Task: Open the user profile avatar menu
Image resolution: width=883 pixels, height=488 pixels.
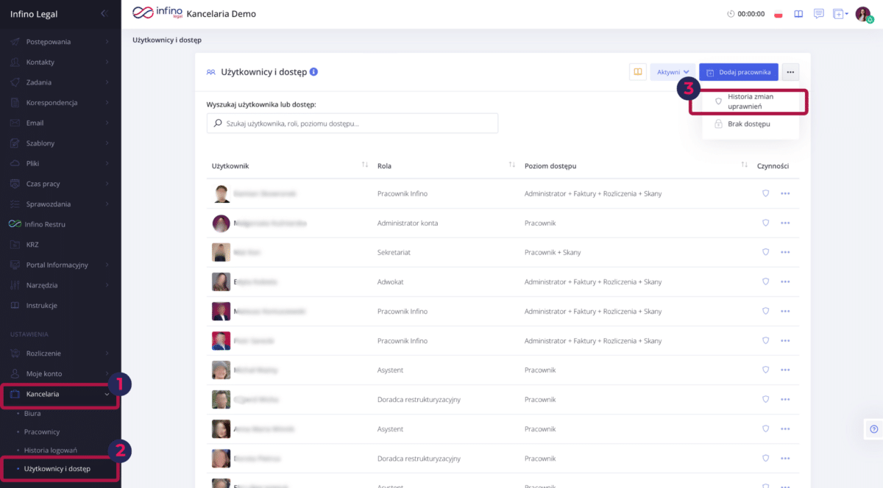Action: click(x=863, y=14)
